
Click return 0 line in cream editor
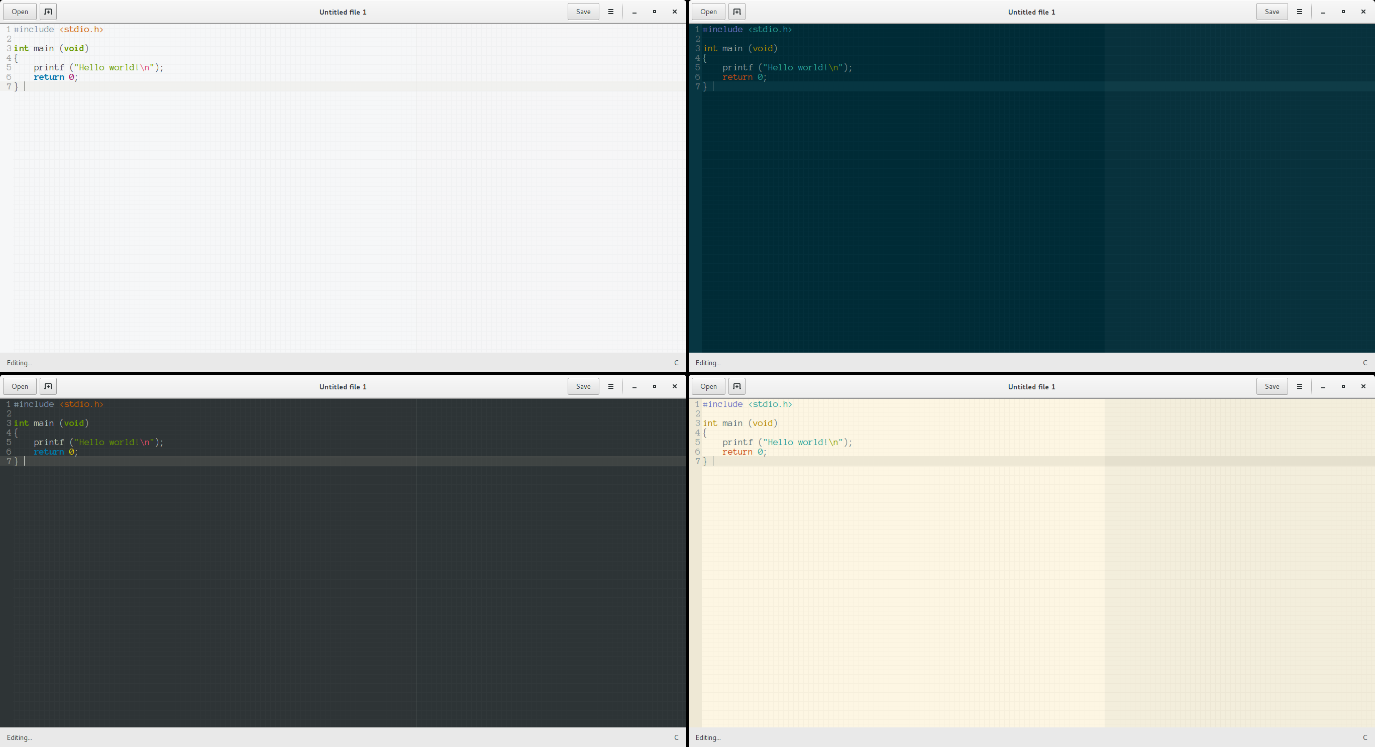[x=745, y=452]
